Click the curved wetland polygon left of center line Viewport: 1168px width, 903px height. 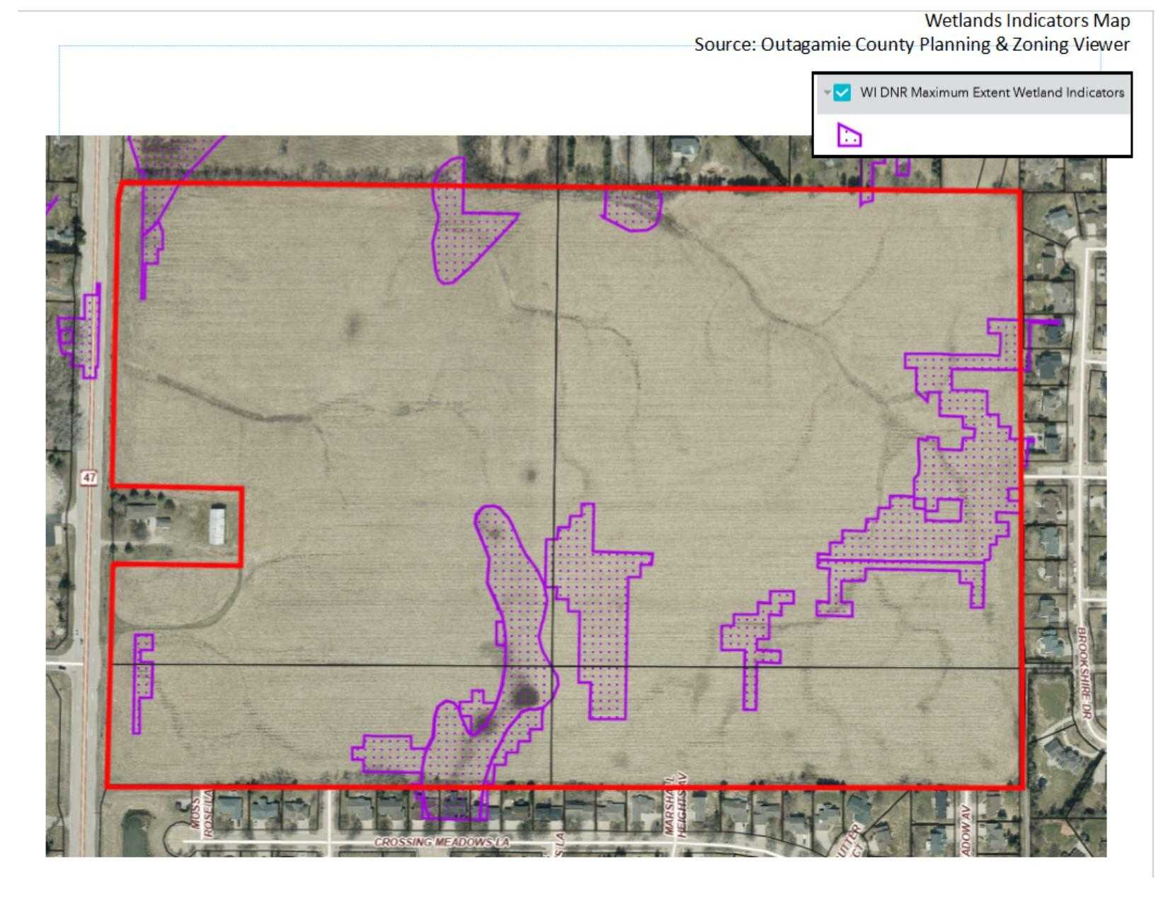(x=517, y=602)
